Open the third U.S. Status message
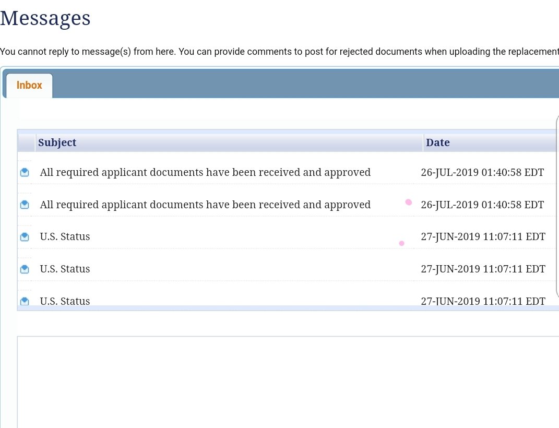The image size is (559, 428). click(x=65, y=301)
